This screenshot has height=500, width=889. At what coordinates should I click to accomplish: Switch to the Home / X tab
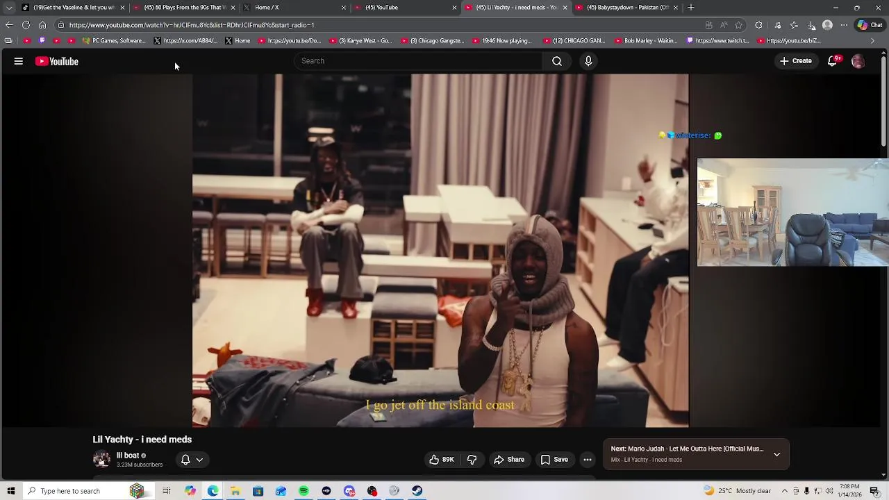click(x=294, y=8)
